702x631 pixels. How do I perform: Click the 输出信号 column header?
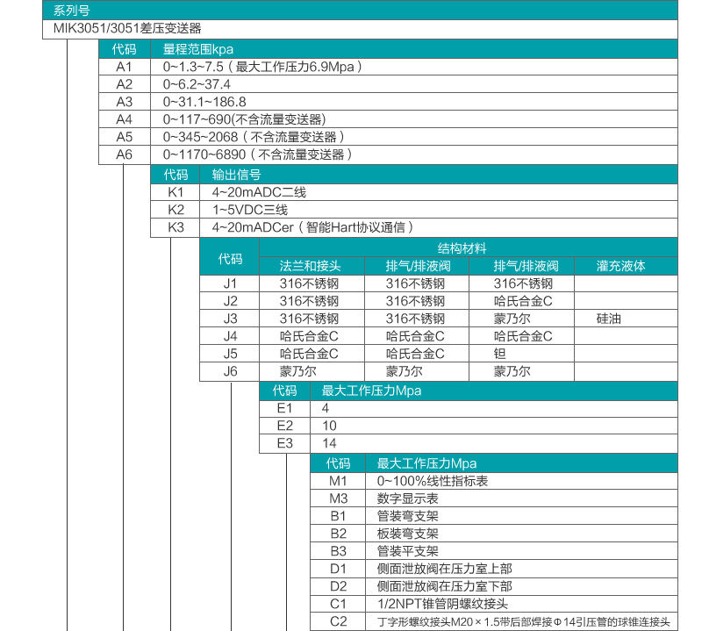click(x=236, y=175)
